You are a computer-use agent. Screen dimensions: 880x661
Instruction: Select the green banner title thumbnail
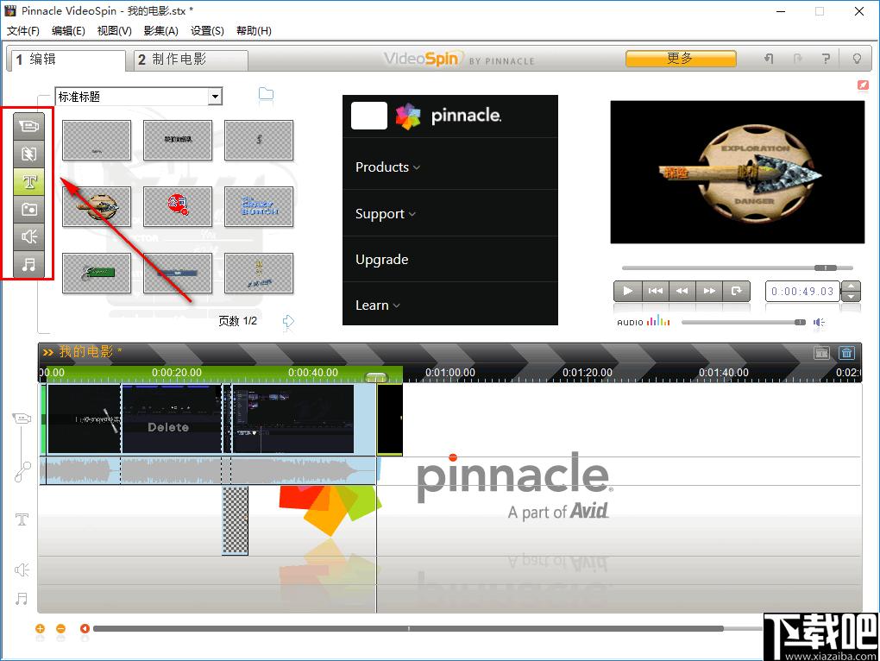(x=96, y=274)
